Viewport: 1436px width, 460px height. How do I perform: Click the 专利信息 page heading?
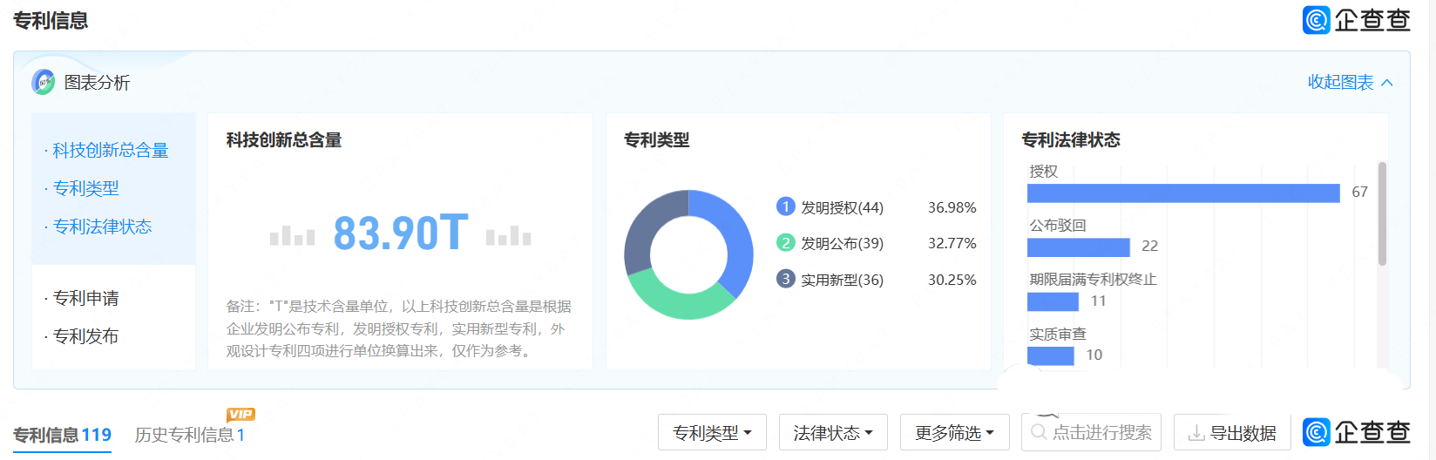pyautogui.click(x=51, y=21)
